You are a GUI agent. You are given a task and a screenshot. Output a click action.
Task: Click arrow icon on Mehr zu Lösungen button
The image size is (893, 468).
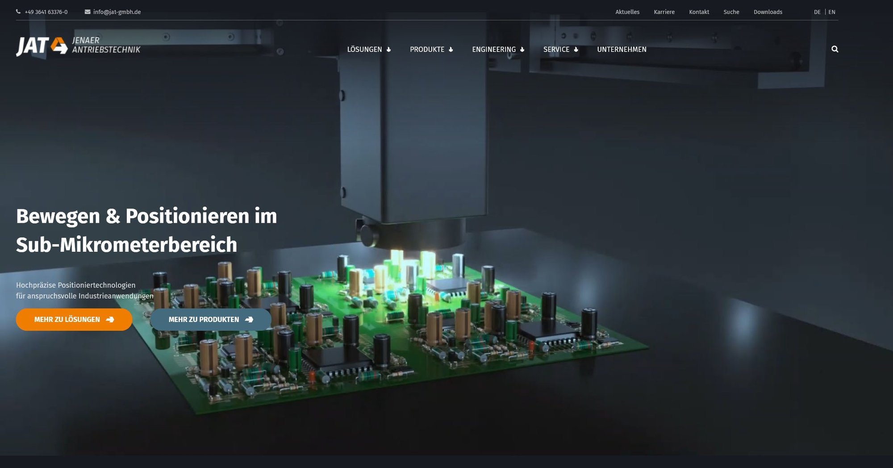tap(110, 320)
